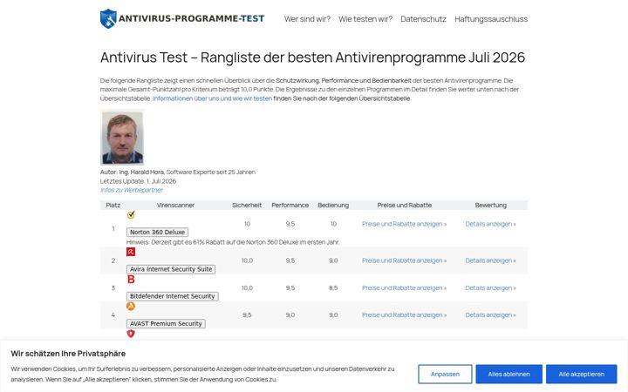628x392 pixels.
Task: Click the Sicherheit column header
Action: [247, 206]
